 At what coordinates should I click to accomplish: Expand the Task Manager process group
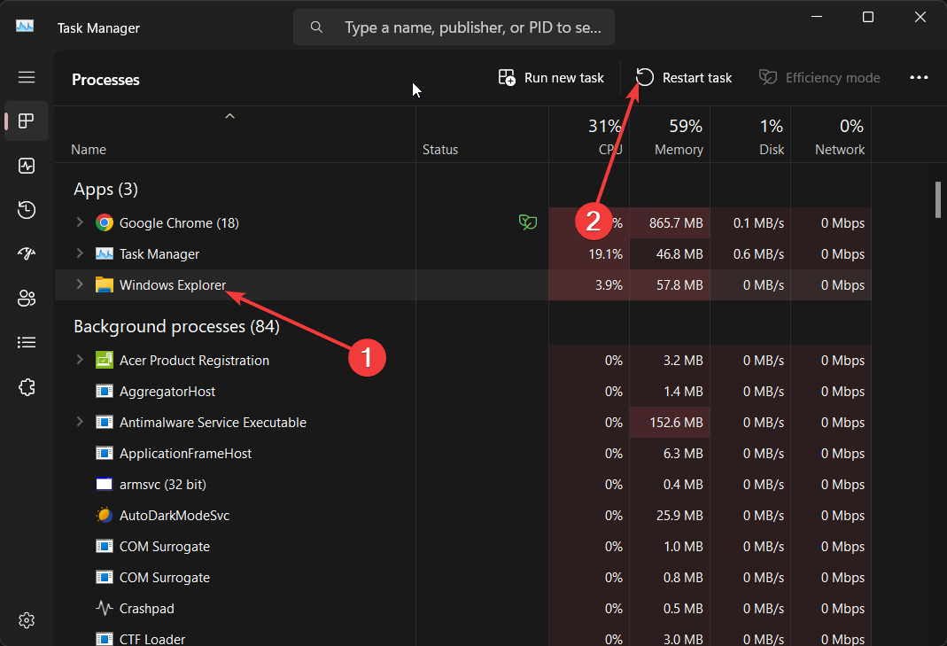80,253
